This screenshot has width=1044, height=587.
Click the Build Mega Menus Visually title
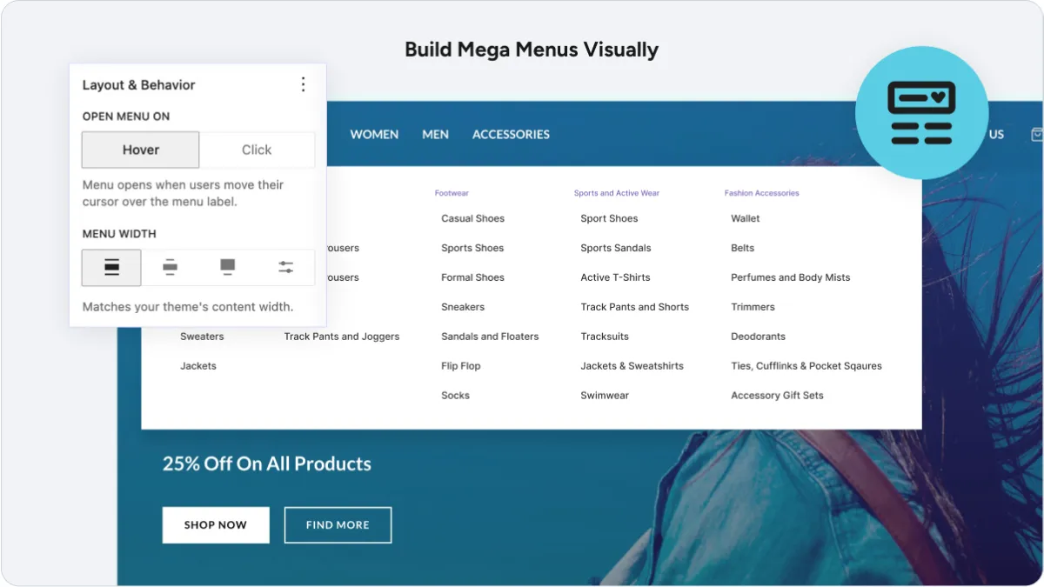click(532, 50)
